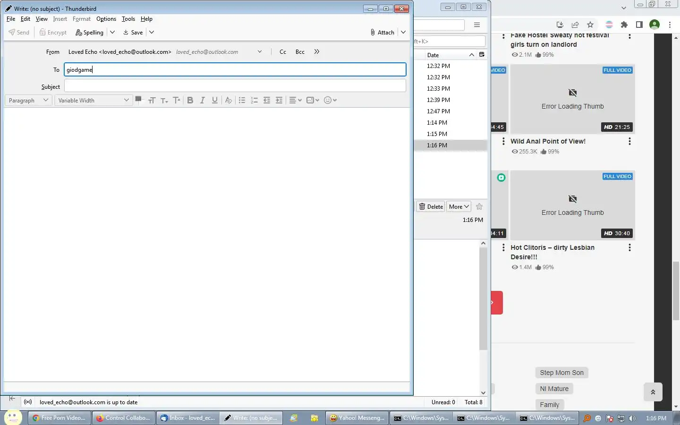Viewport: 680px width, 425px height.
Task: Open the Variable Width font dropdown
Action: point(93,100)
